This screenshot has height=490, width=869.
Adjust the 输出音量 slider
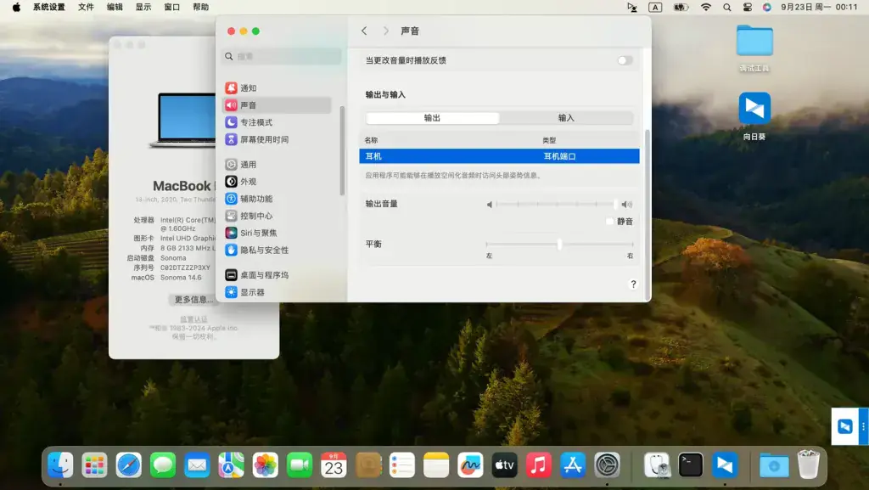pyautogui.click(x=557, y=204)
